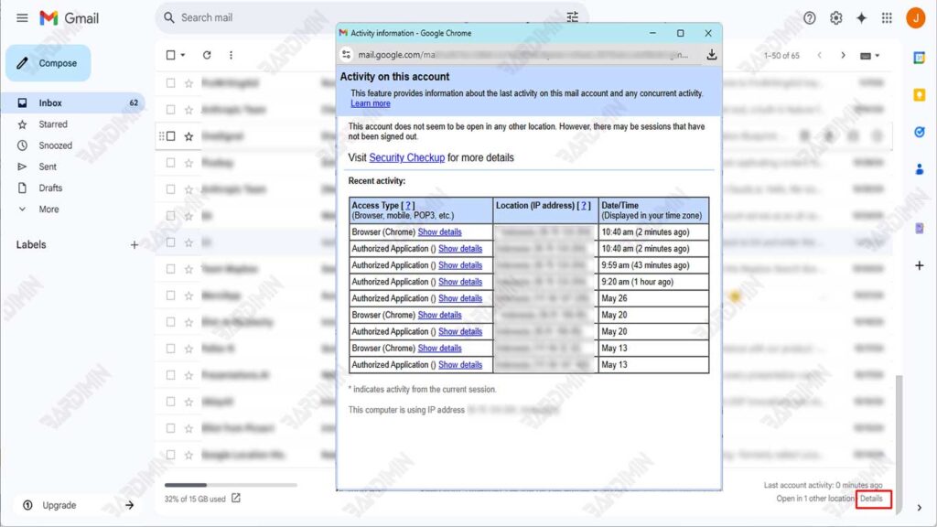Image resolution: width=937 pixels, height=527 pixels.
Task: Open the Support help icon
Action: click(809, 18)
